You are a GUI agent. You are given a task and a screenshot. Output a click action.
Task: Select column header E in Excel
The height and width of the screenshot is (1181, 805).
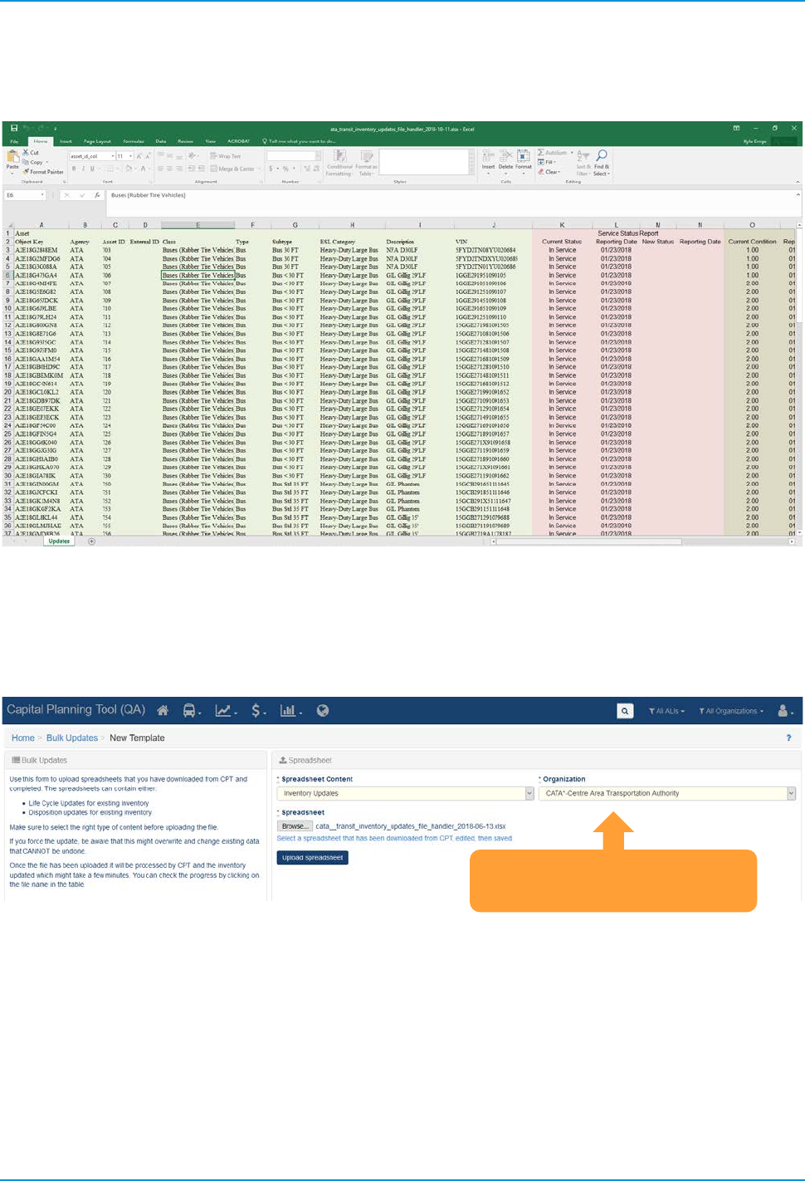pos(198,225)
